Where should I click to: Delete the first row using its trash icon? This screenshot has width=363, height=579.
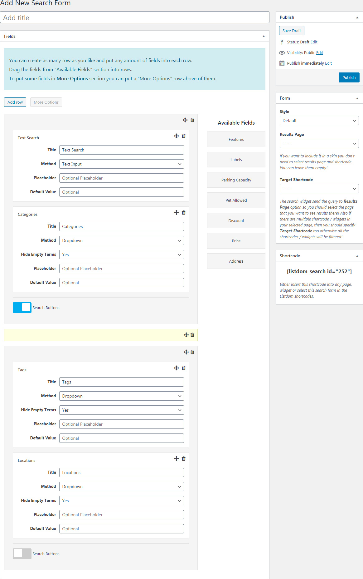click(192, 120)
